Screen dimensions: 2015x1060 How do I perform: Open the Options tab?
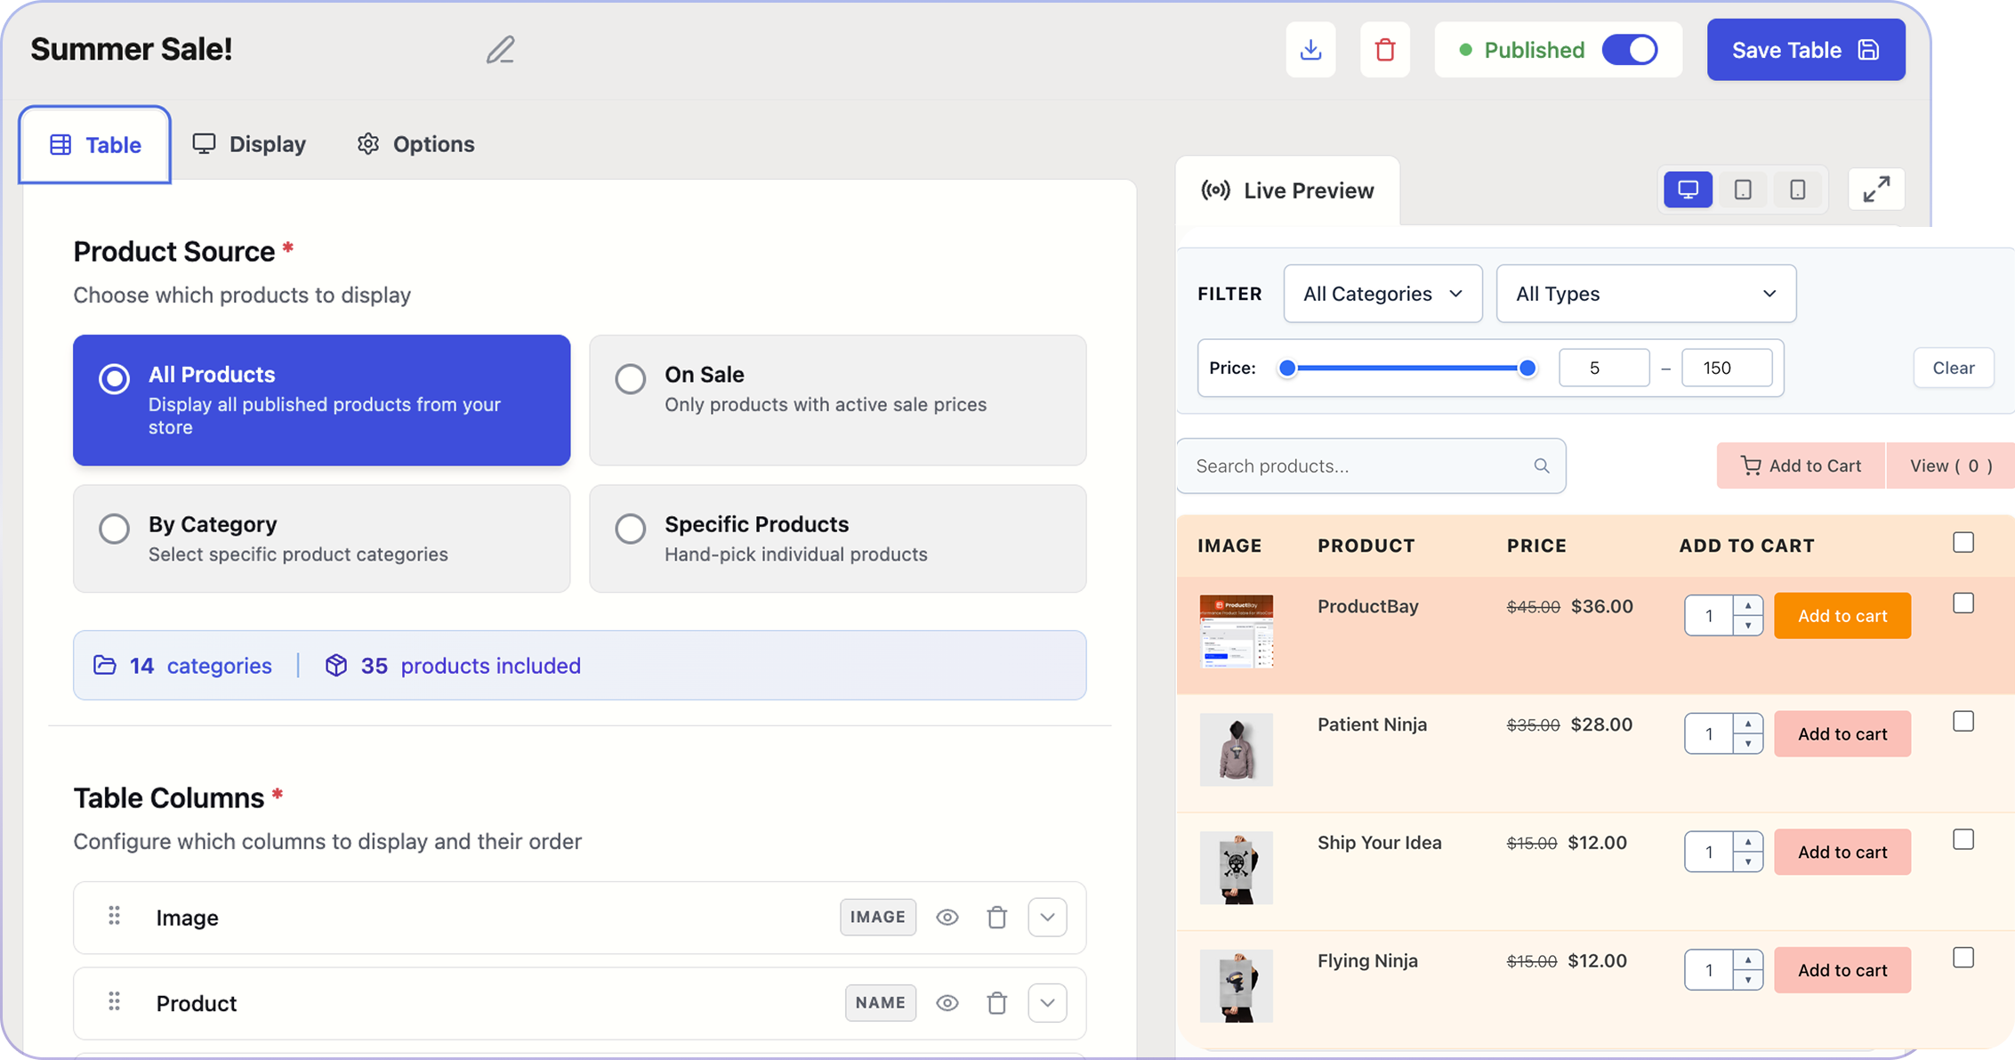415,143
